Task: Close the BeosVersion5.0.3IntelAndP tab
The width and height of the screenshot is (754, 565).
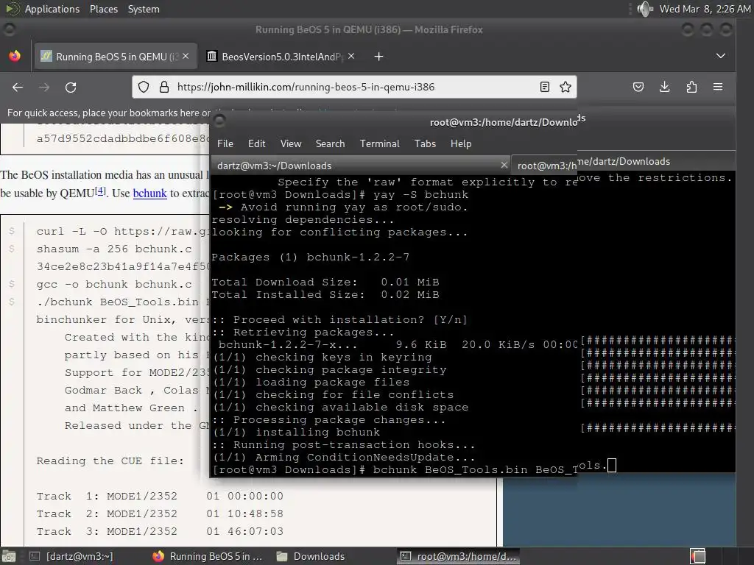Action: coord(351,56)
